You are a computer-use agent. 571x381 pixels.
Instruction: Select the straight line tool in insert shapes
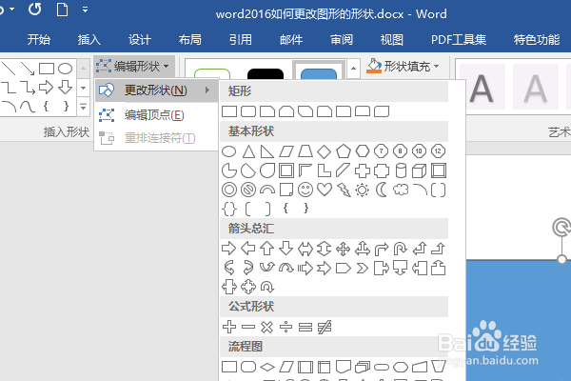[9, 69]
